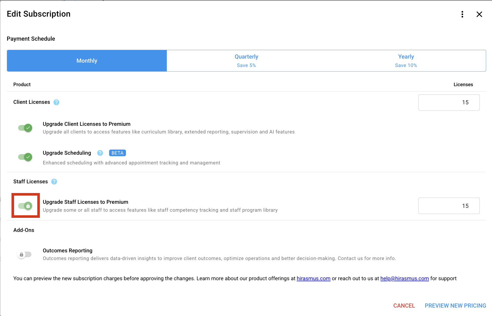The width and height of the screenshot is (492, 316).
Task: Toggle the Upgrade Scheduling switch
Action: point(25,157)
